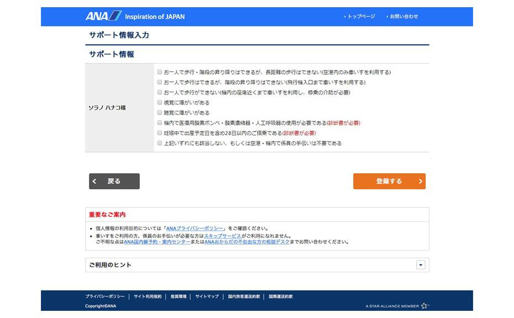Open トップページ in the header

pos(361,17)
